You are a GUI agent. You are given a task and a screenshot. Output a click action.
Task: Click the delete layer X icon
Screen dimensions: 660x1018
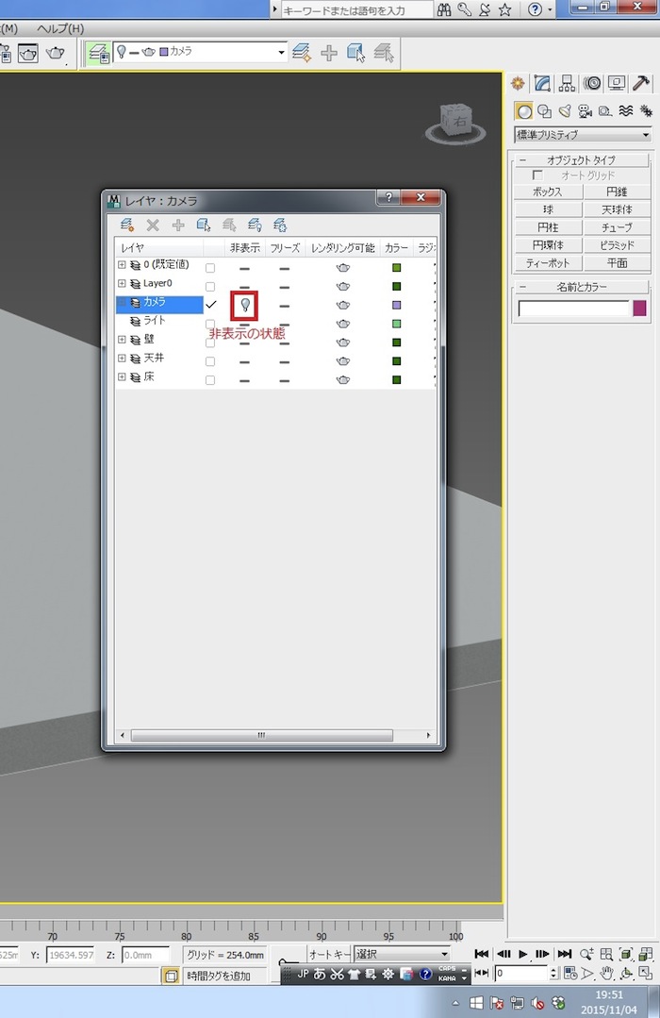click(153, 225)
